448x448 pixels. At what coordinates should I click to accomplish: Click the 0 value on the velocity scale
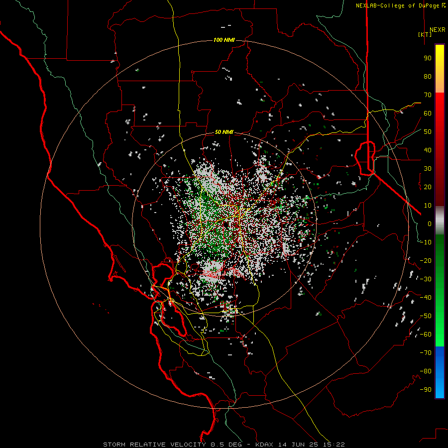click(x=430, y=224)
